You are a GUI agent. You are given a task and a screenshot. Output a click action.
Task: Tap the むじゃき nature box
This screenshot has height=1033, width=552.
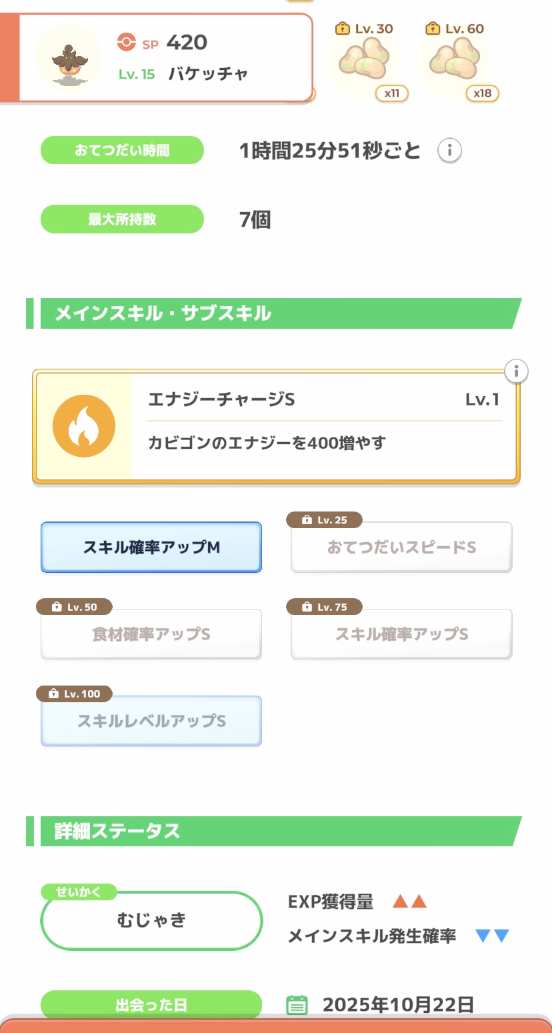coord(151,920)
